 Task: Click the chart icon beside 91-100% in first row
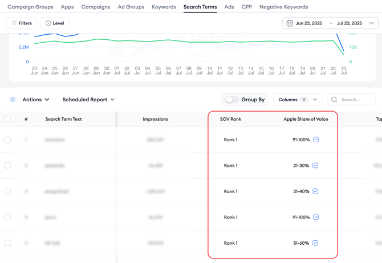[316, 139]
